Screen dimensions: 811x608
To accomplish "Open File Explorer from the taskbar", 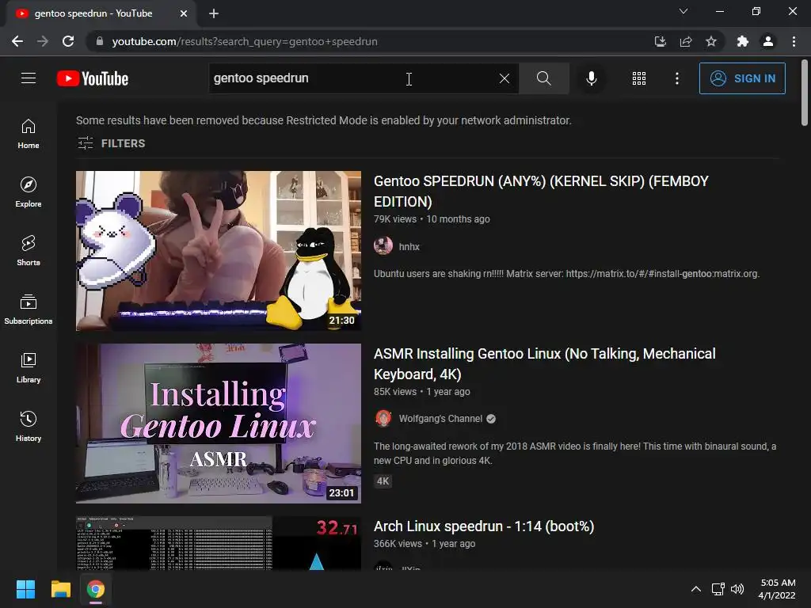I will [x=60, y=589].
